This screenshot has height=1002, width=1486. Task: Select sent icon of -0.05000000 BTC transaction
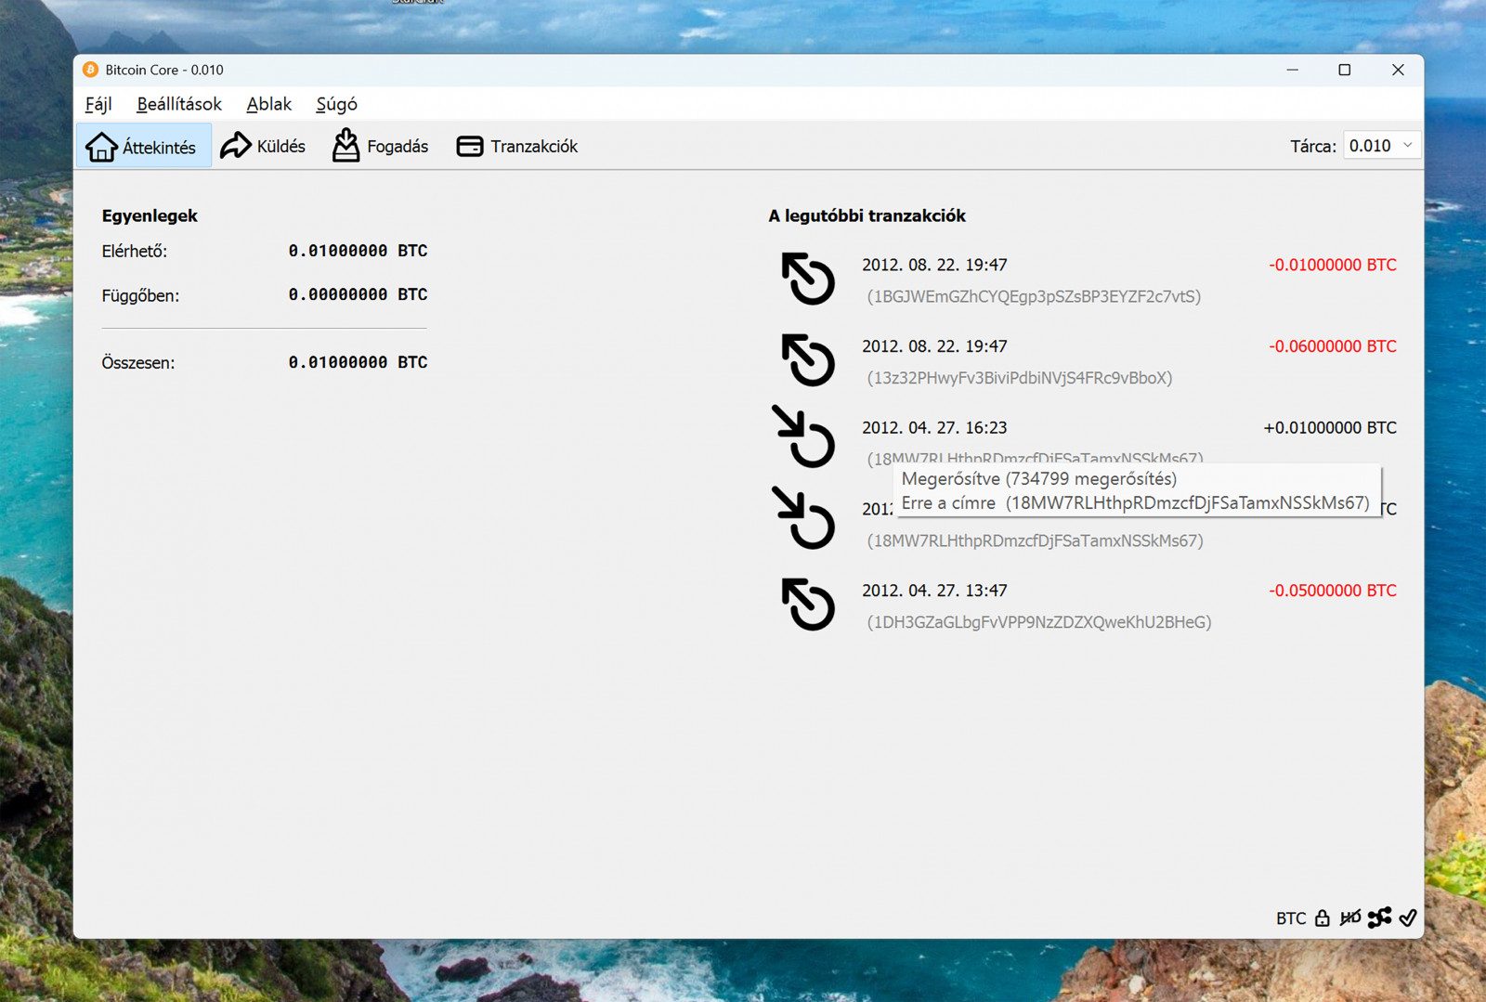(x=808, y=605)
